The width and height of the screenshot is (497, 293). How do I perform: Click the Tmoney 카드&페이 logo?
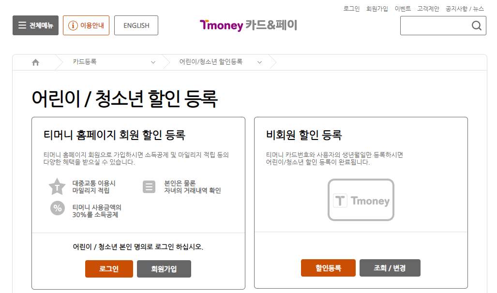pos(248,25)
